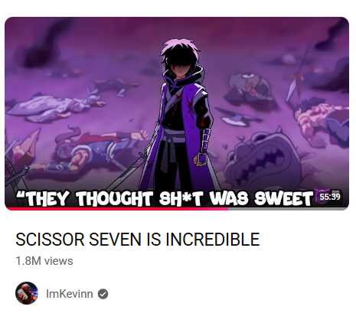This screenshot has height=323, width=356.
Task: Click ImKevinn's round channel avatar
Action: point(27,293)
